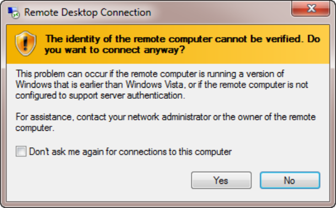This screenshot has width=336, height=208.
Task: Click the bold 'identity of the remote computer' heading
Action: point(139,39)
